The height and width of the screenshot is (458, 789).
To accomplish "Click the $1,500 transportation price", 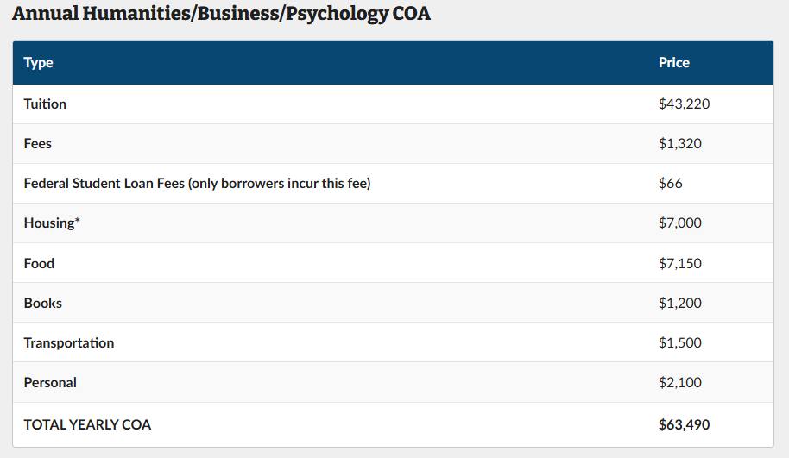I will [680, 342].
